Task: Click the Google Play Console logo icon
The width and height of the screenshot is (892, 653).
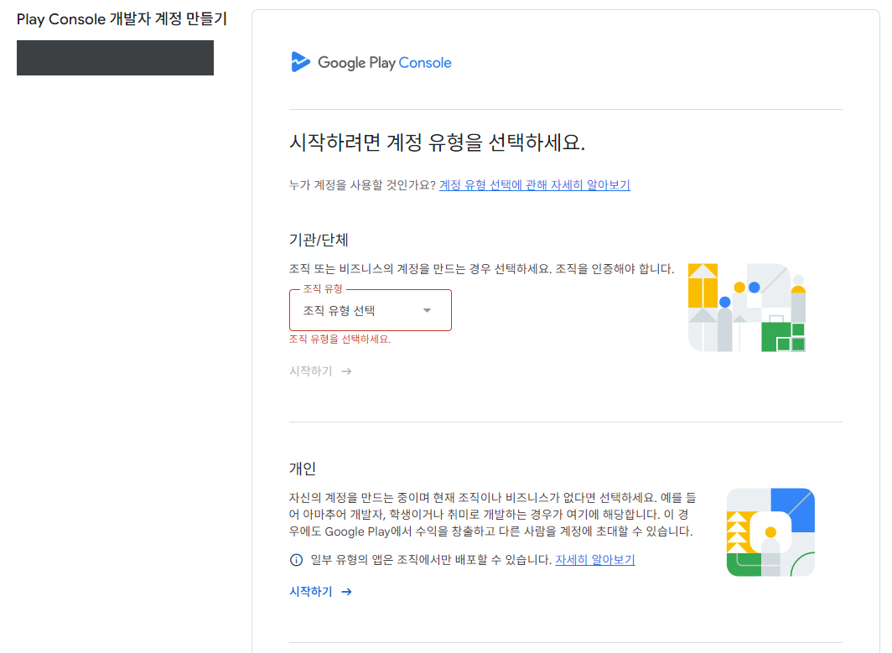Action: (x=300, y=62)
